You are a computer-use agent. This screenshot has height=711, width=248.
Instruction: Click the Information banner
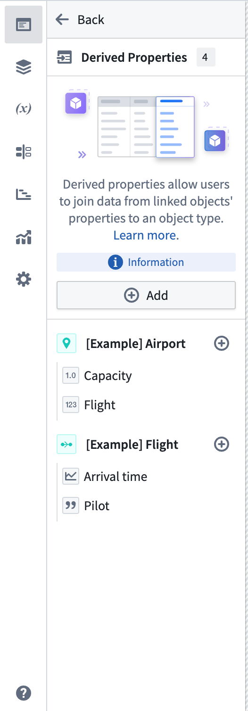(146, 262)
